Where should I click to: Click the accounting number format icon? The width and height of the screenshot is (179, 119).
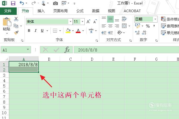click(138, 26)
